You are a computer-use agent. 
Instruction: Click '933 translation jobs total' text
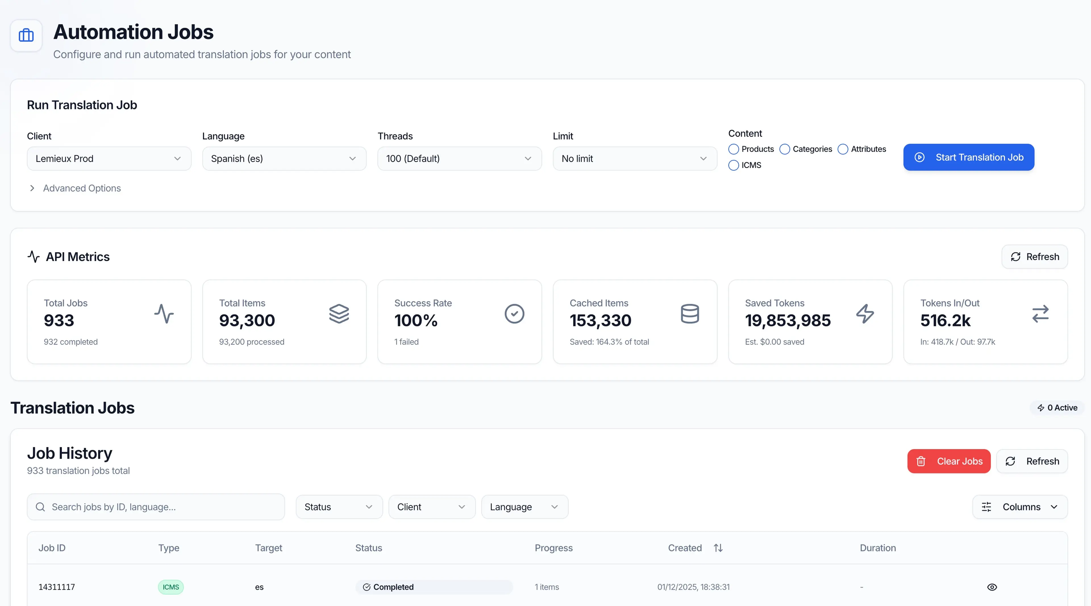click(x=78, y=471)
